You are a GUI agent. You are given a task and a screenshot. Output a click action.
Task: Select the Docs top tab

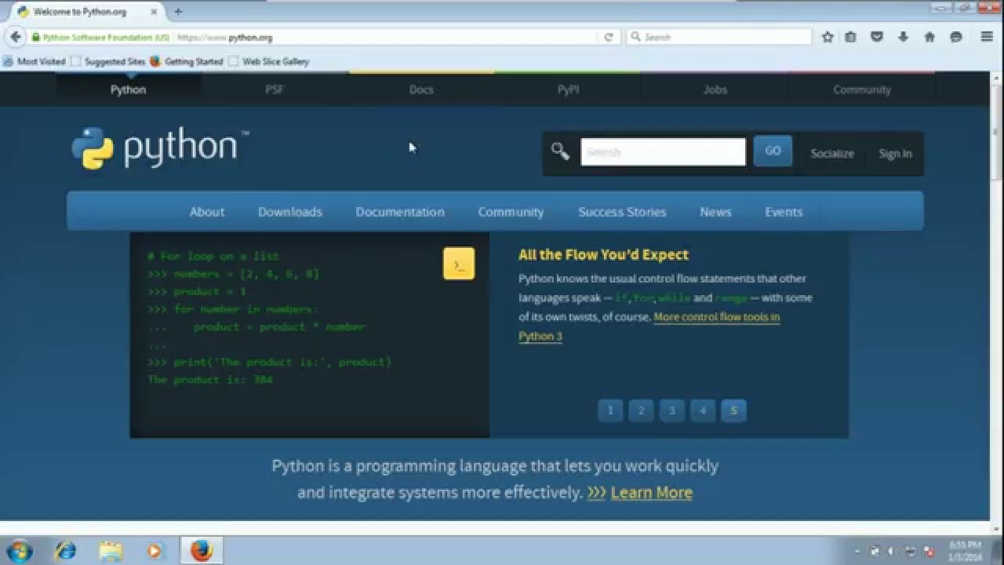coord(421,89)
